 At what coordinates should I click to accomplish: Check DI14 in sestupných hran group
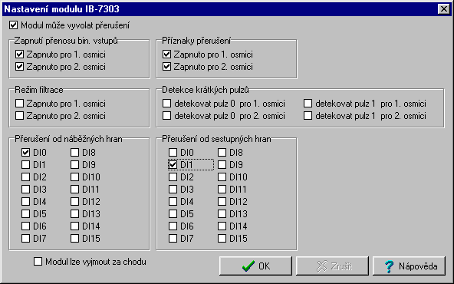(x=222, y=226)
